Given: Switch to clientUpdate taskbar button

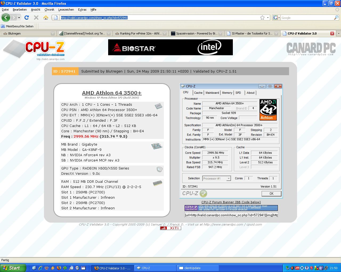Looking at the screenshot, I should point(198,268).
